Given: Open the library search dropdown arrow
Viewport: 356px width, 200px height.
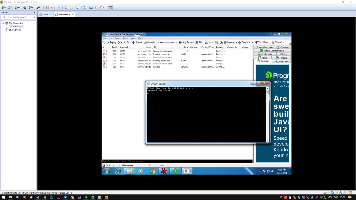Looking at the screenshot, I should pyautogui.click(x=34, y=17).
